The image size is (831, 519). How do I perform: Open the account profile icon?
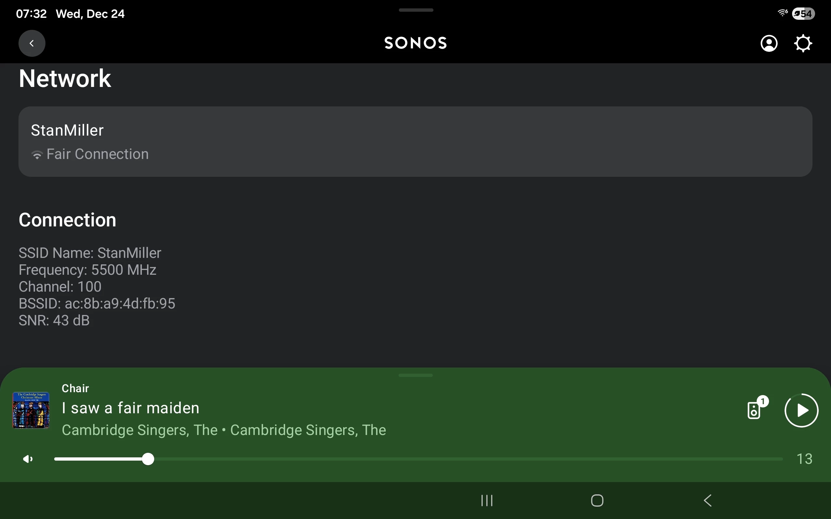tap(769, 43)
